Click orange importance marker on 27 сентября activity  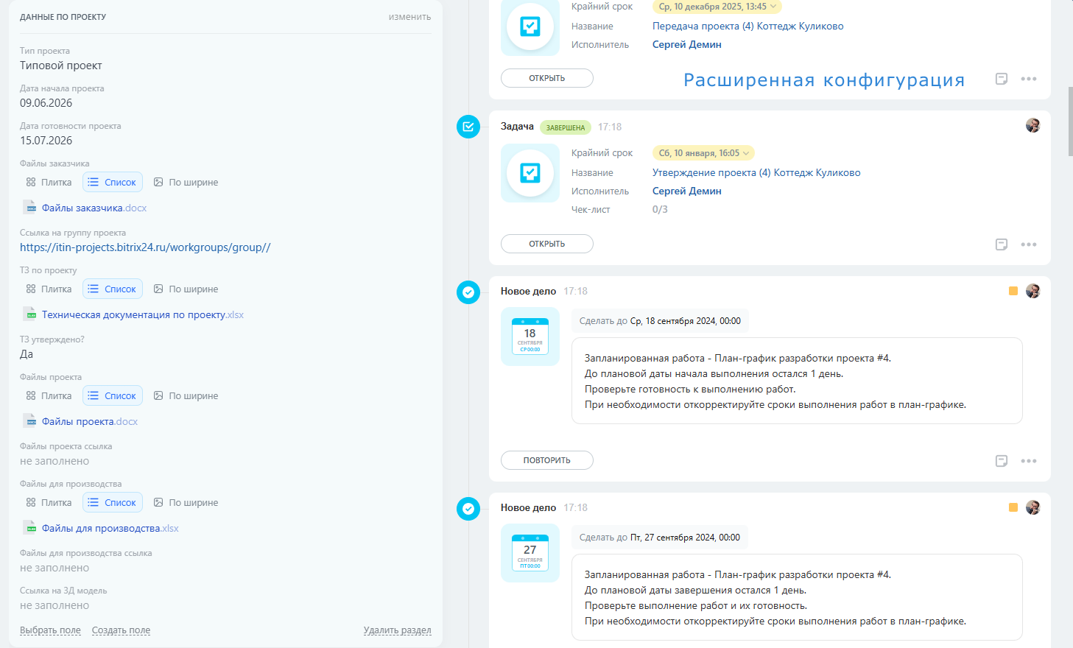point(1013,507)
